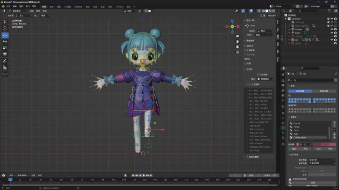Open the Edit menu in top bar
The width and height of the screenshot is (339, 190).
pos(15,7)
